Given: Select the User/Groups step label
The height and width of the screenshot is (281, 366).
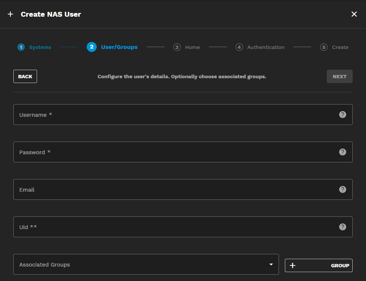Looking at the screenshot, I should pos(119,47).
